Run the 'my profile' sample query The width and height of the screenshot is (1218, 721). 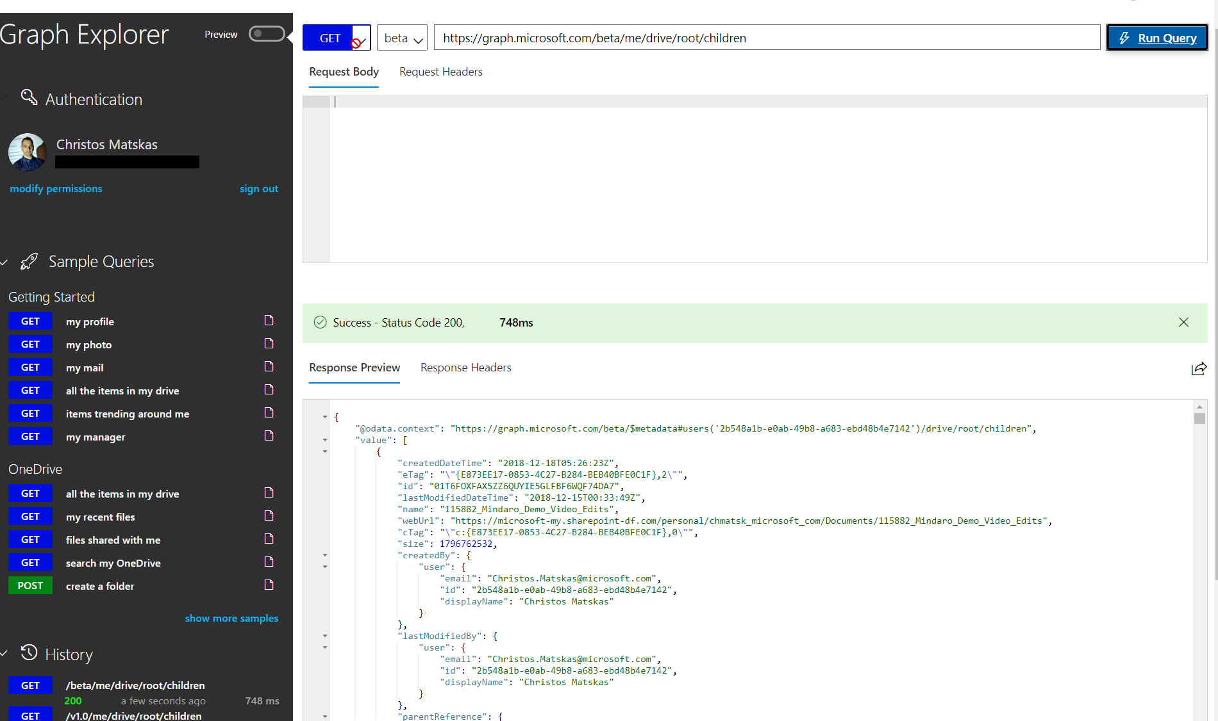(90, 321)
